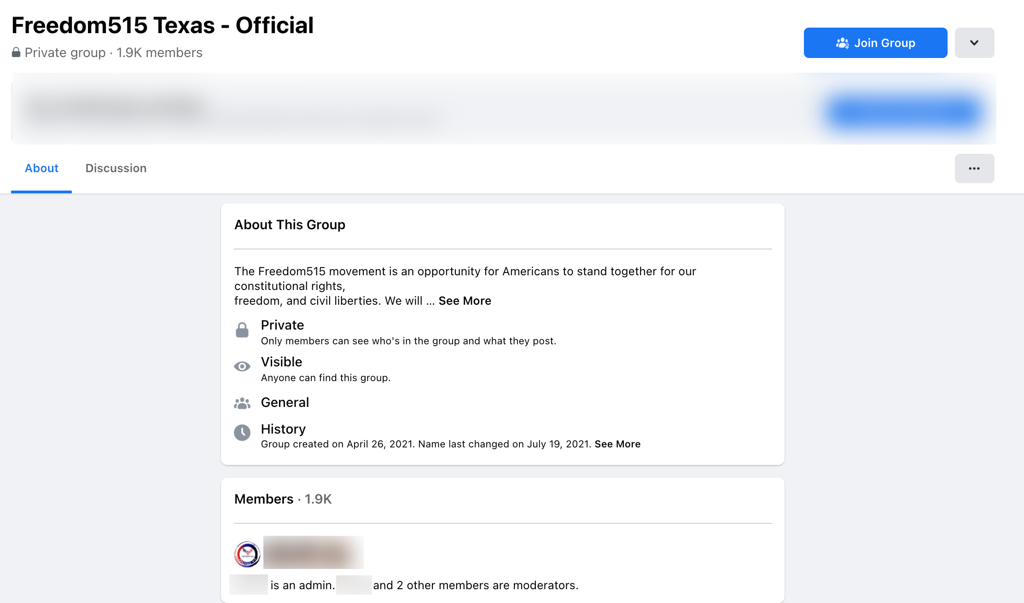Click the clock icon next to History
1024x603 pixels.
242,433
